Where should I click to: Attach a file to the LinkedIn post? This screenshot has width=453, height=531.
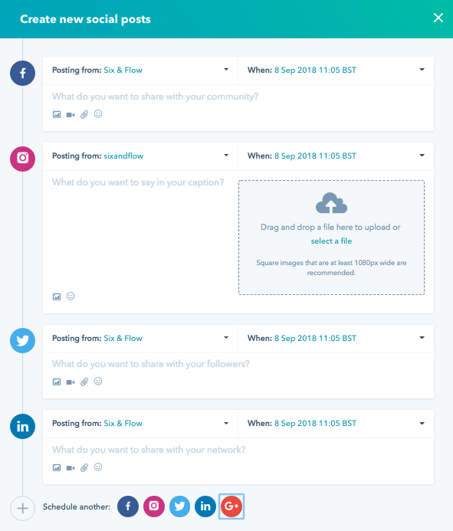[x=84, y=467]
